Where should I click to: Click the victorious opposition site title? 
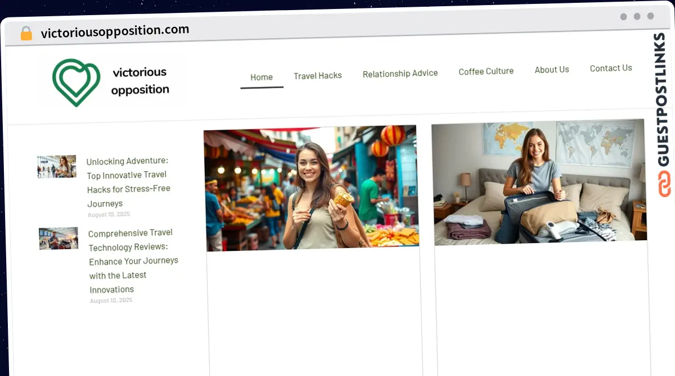point(139,81)
